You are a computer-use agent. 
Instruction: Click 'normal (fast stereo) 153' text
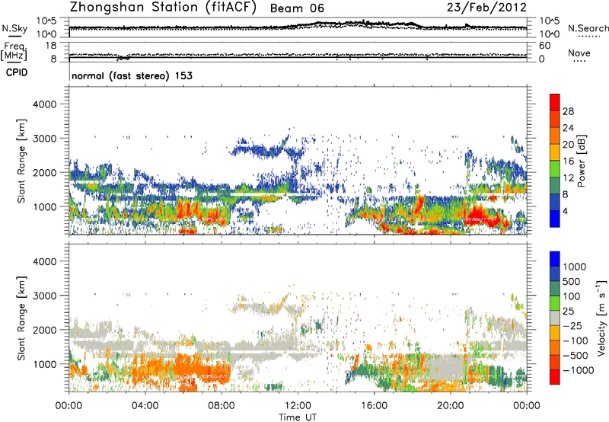(x=132, y=75)
